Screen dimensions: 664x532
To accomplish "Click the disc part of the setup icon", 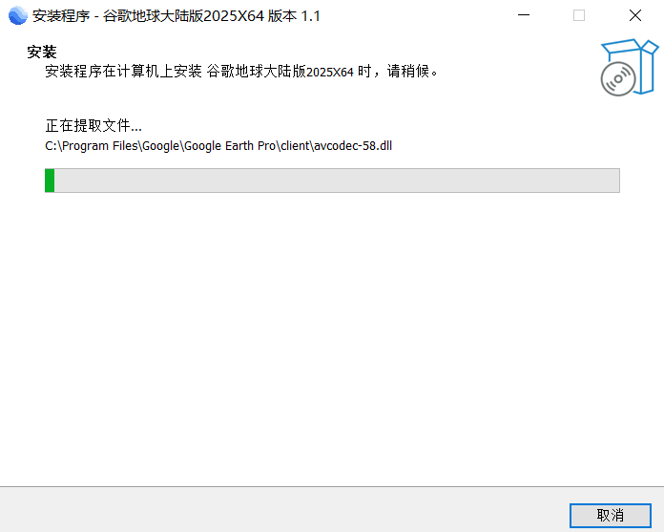I will (x=616, y=80).
